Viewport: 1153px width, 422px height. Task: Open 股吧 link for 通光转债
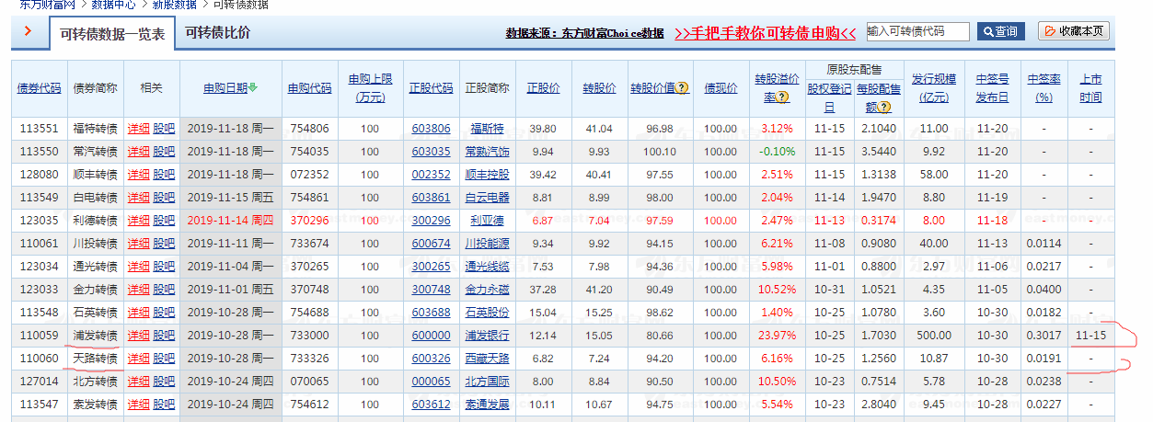click(x=164, y=267)
